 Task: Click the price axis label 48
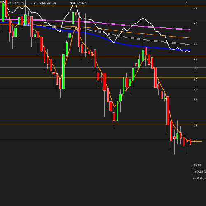195,23
